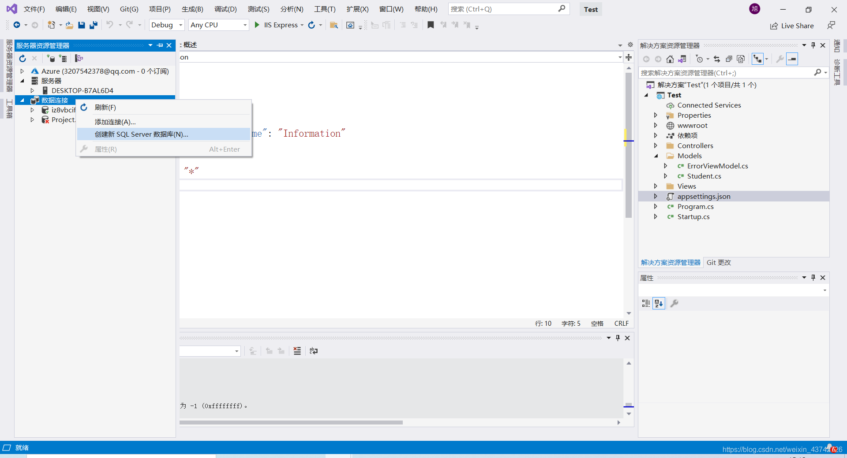Click the Output panel horizontal scrollbar

[x=291, y=422]
